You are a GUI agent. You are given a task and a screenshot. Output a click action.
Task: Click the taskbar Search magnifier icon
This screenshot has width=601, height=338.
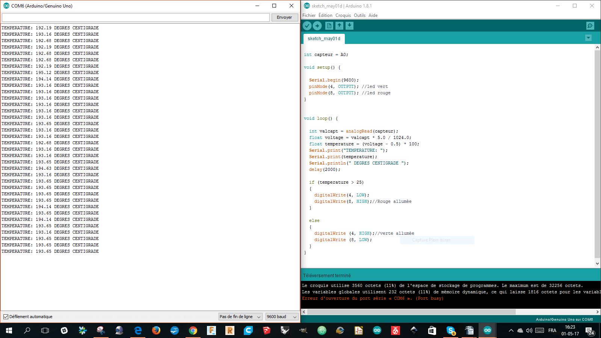(x=27, y=330)
